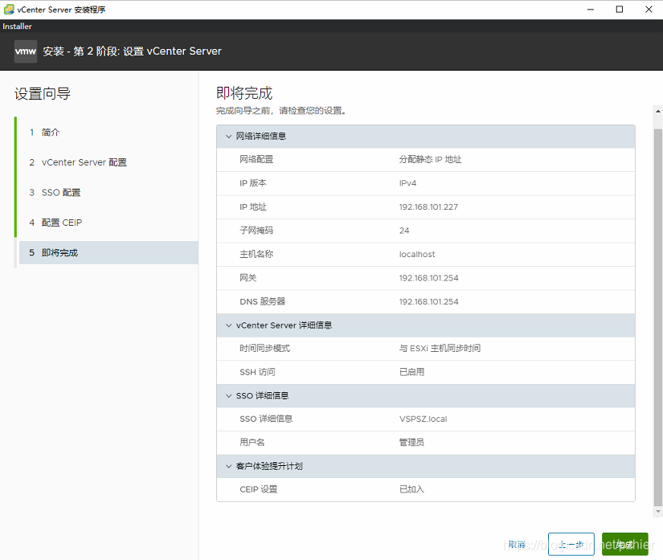Click the SSH 访问 value 已启用

click(x=411, y=372)
